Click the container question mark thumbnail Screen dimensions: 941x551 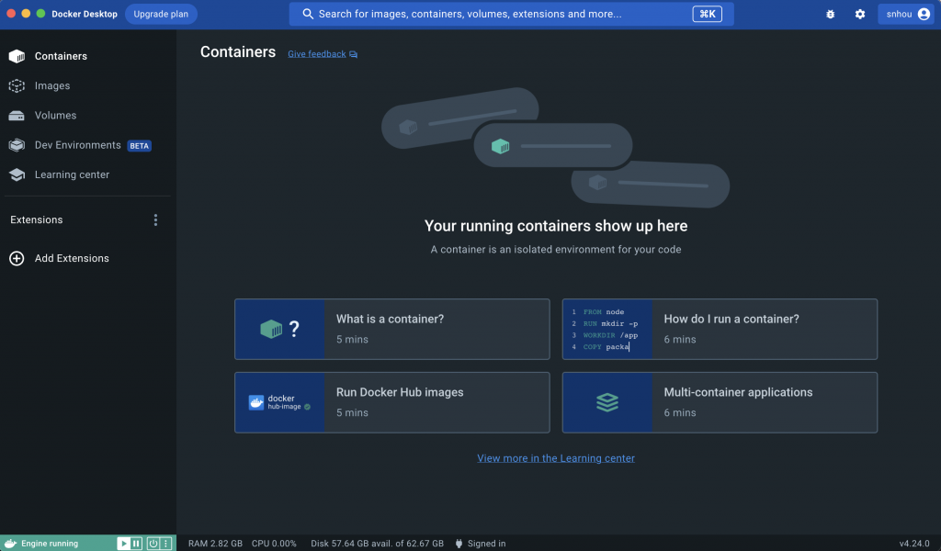279,329
